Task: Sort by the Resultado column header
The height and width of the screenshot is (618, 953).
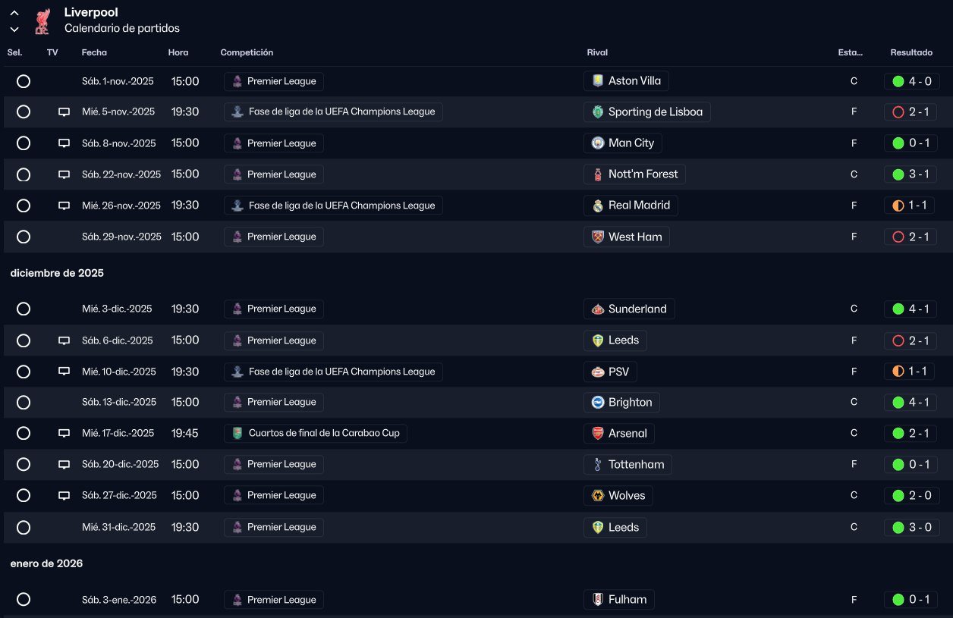Action: coord(911,53)
